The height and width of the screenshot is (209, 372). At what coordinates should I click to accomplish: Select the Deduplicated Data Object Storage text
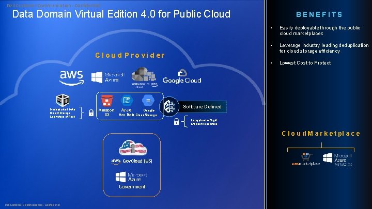click(63, 113)
